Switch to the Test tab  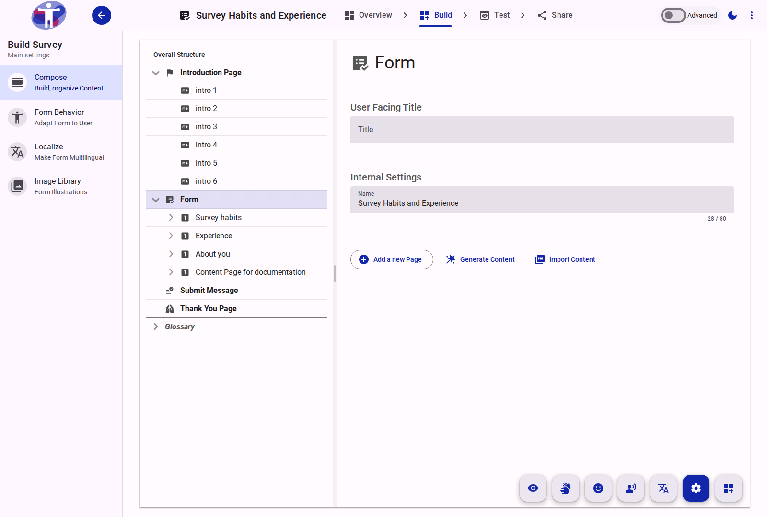tap(495, 15)
